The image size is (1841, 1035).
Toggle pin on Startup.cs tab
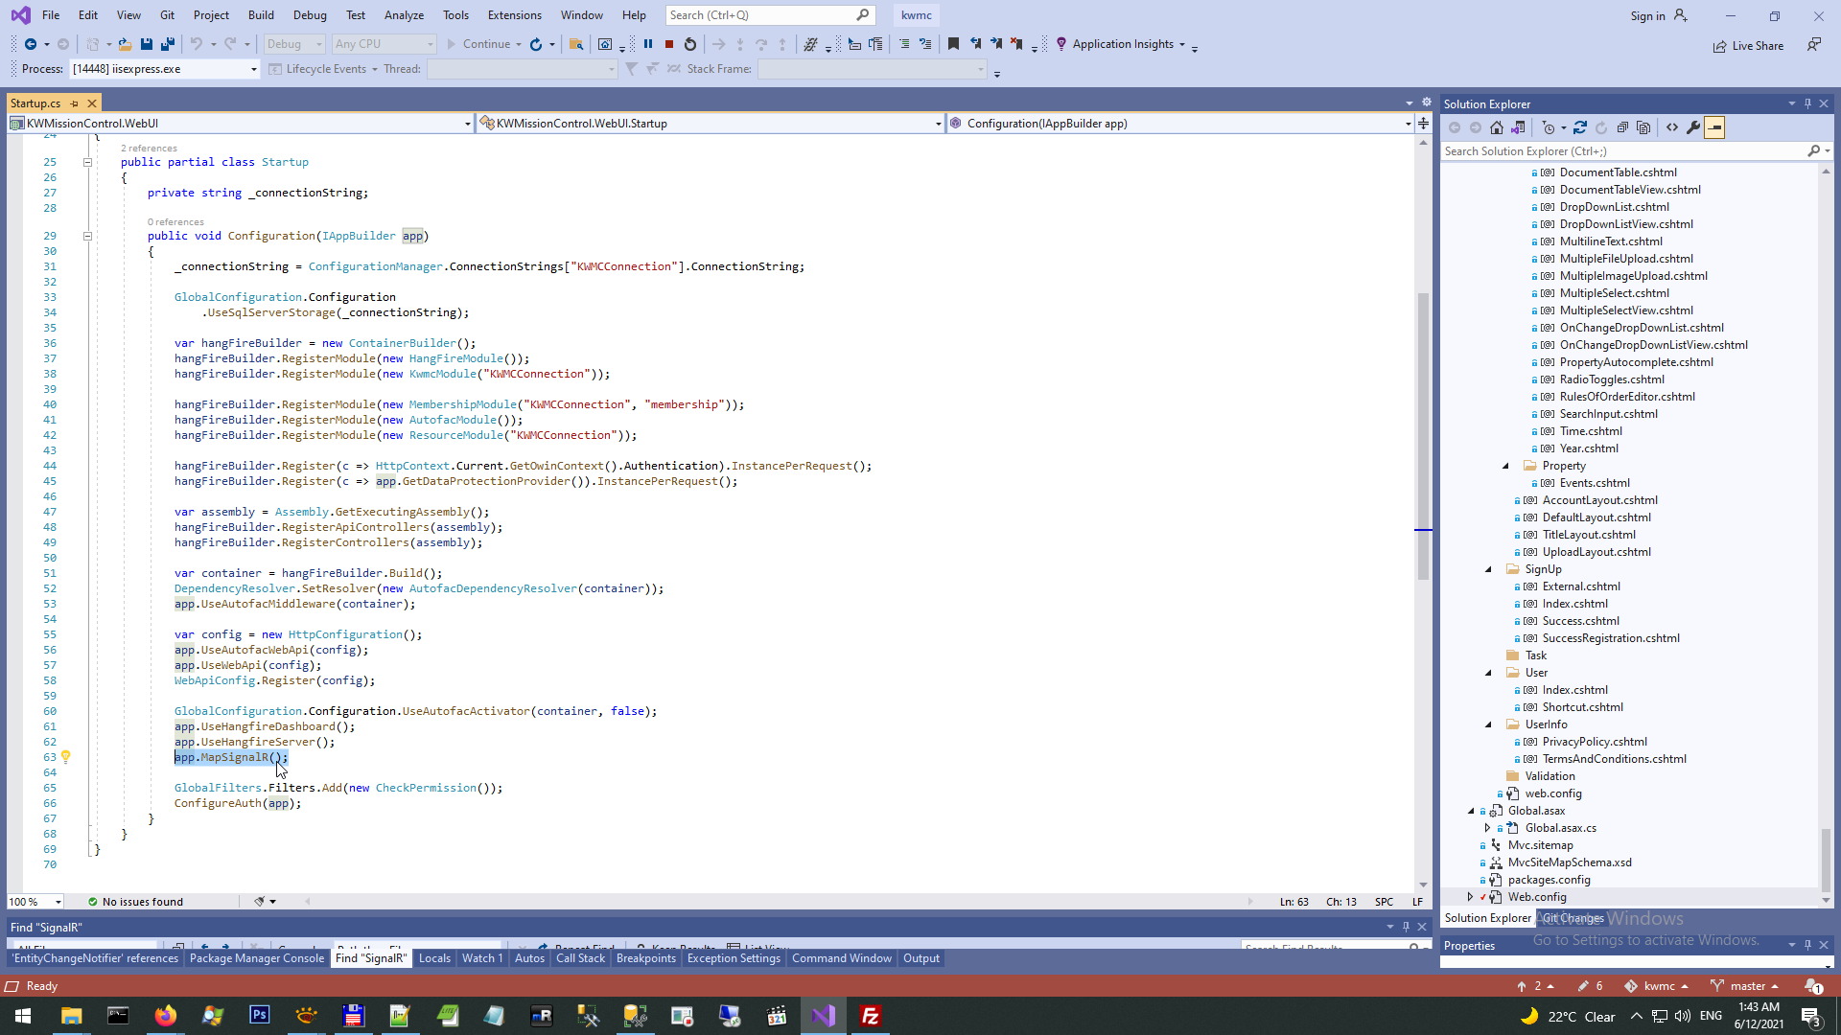(75, 103)
